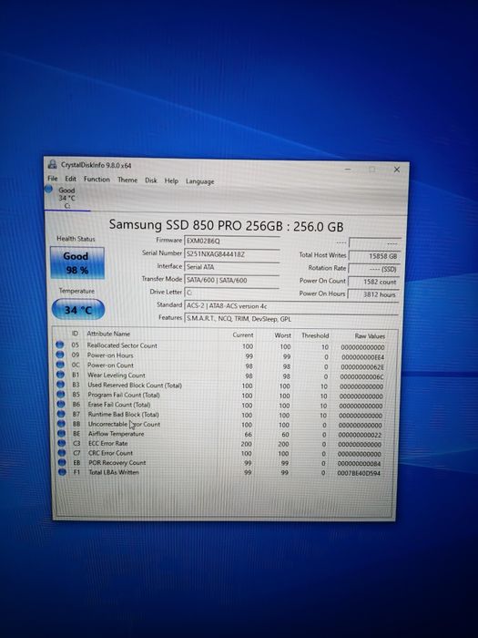Open the Disk menu

[x=151, y=180]
